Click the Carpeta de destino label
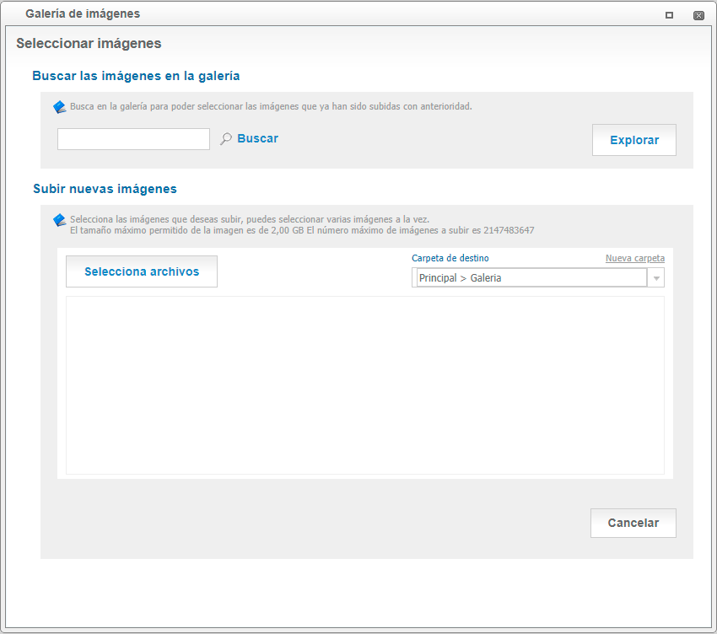Viewport: 717px width, 634px height. (450, 258)
